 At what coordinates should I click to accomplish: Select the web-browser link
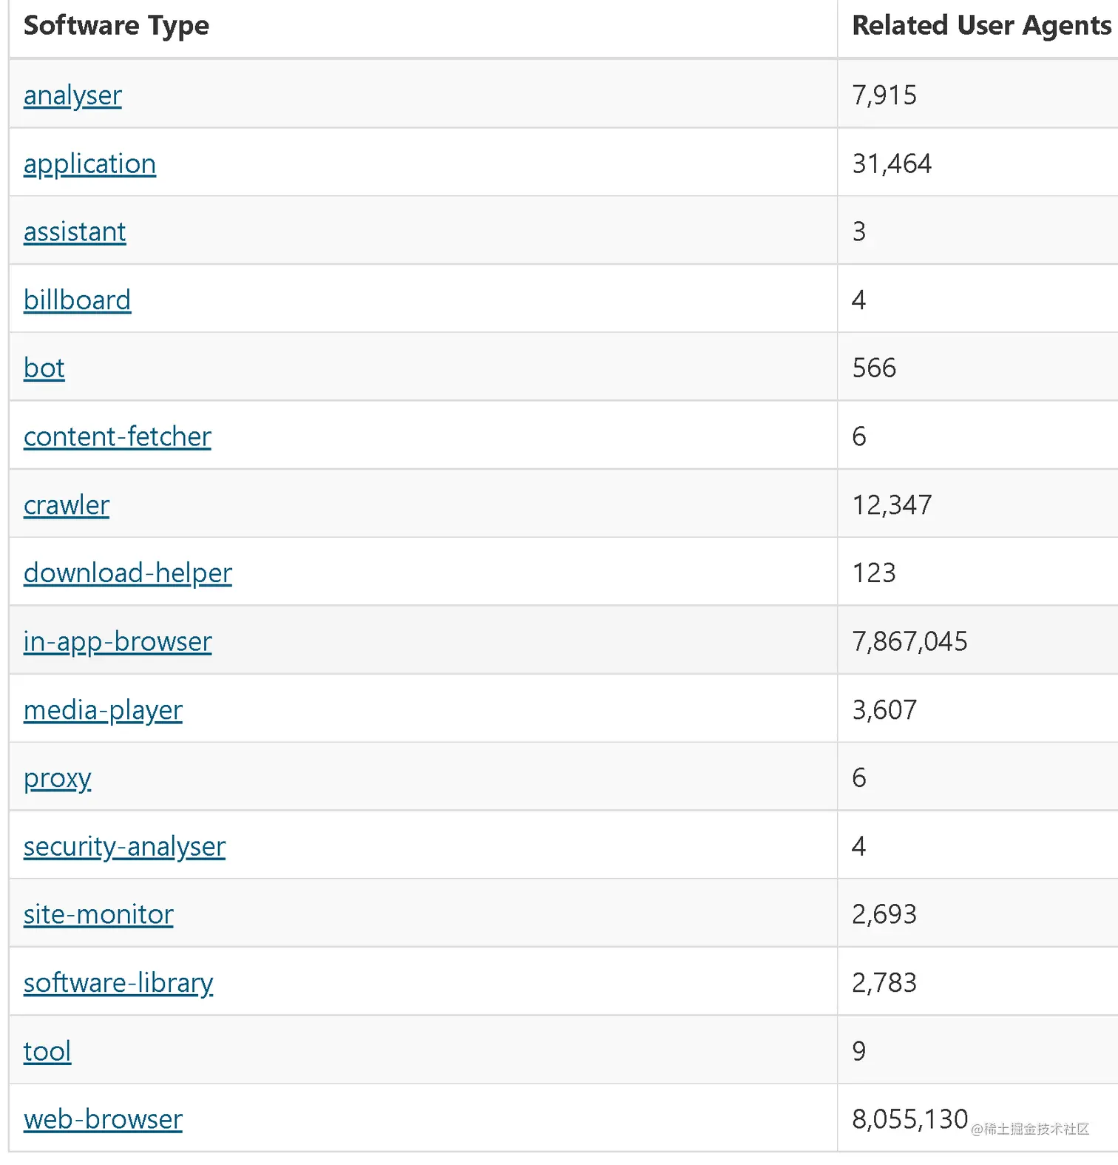click(x=103, y=1119)
